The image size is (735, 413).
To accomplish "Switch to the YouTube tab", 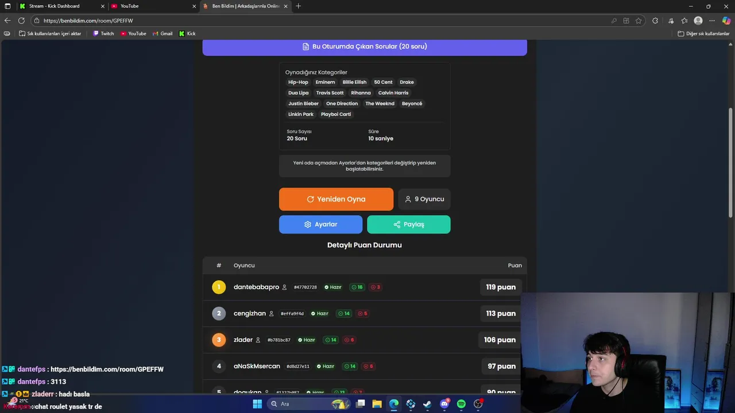I will [153, 6].
